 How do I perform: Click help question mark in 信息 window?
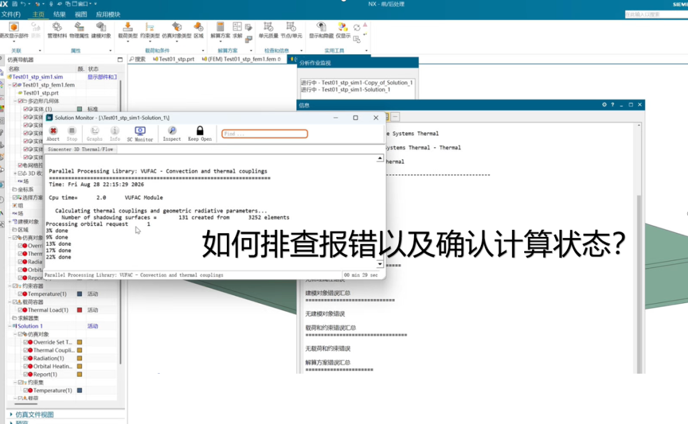(613, 105)
